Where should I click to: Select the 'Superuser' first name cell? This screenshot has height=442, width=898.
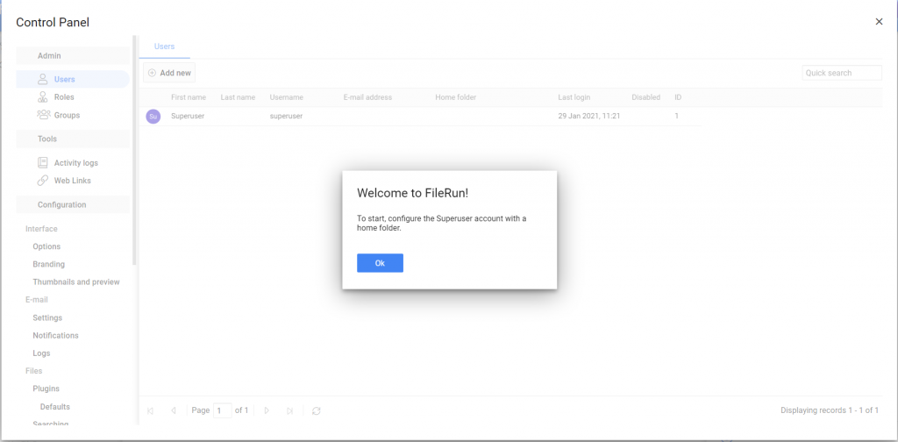188,116
